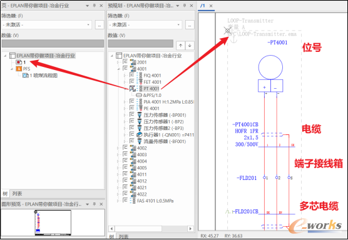Click the pre-planning value input field
The width and height of the screenshot is (348, 240).
tap(141, 43)
